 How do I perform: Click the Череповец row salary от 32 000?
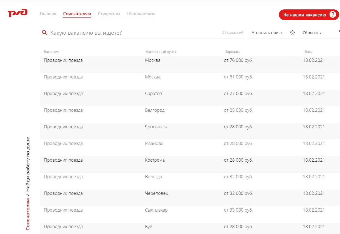[x=238, y=193]
